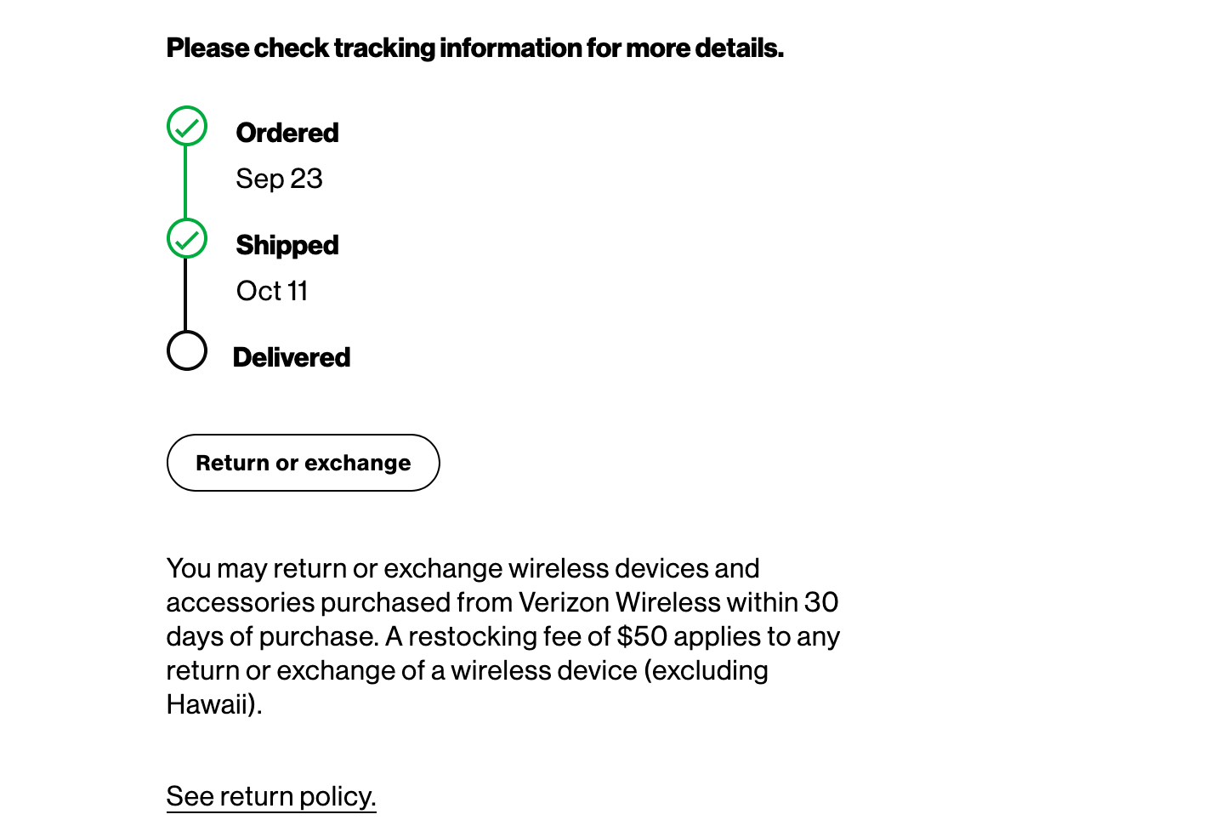Click the Ordered status label

(x=287, y=134)
